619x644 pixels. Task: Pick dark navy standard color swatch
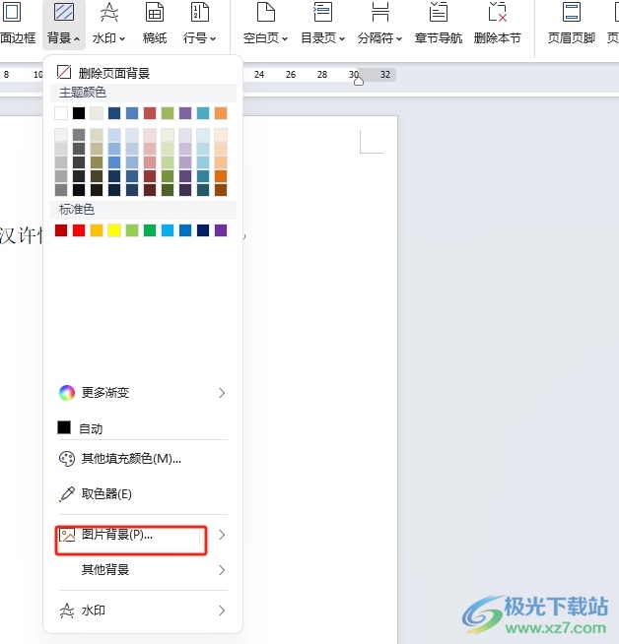(x=203, y=230)
